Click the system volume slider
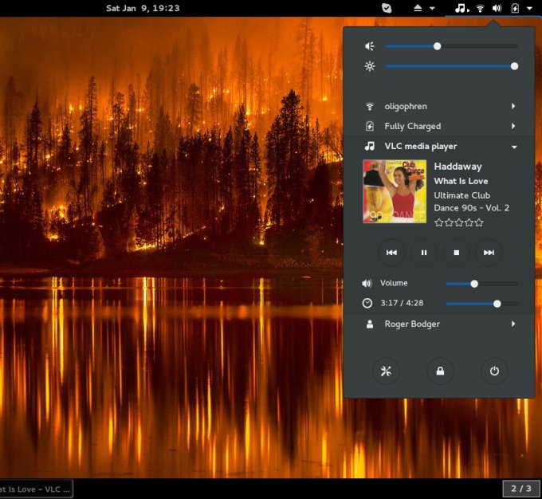The image size is (542, 499). (x=451, y=46)
